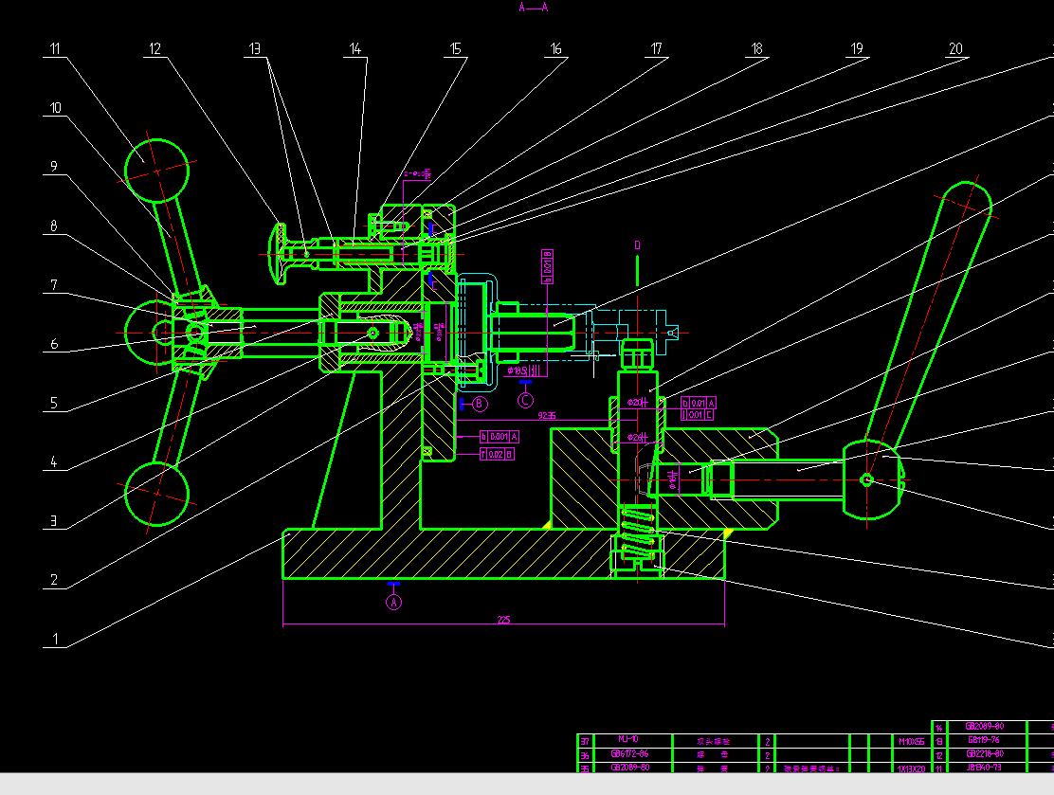Select GB2089-80 cell in row 14
1054x795 pixels.
tap(986, 727)
